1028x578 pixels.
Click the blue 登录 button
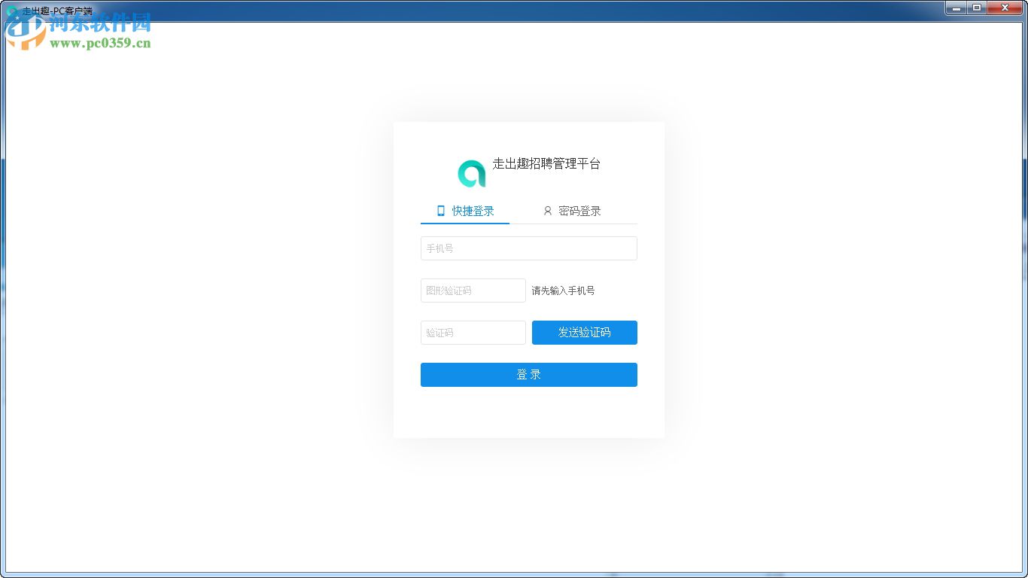click(x=529, y=375)
